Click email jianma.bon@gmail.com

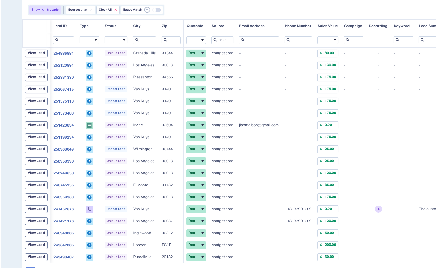[259, 125]
